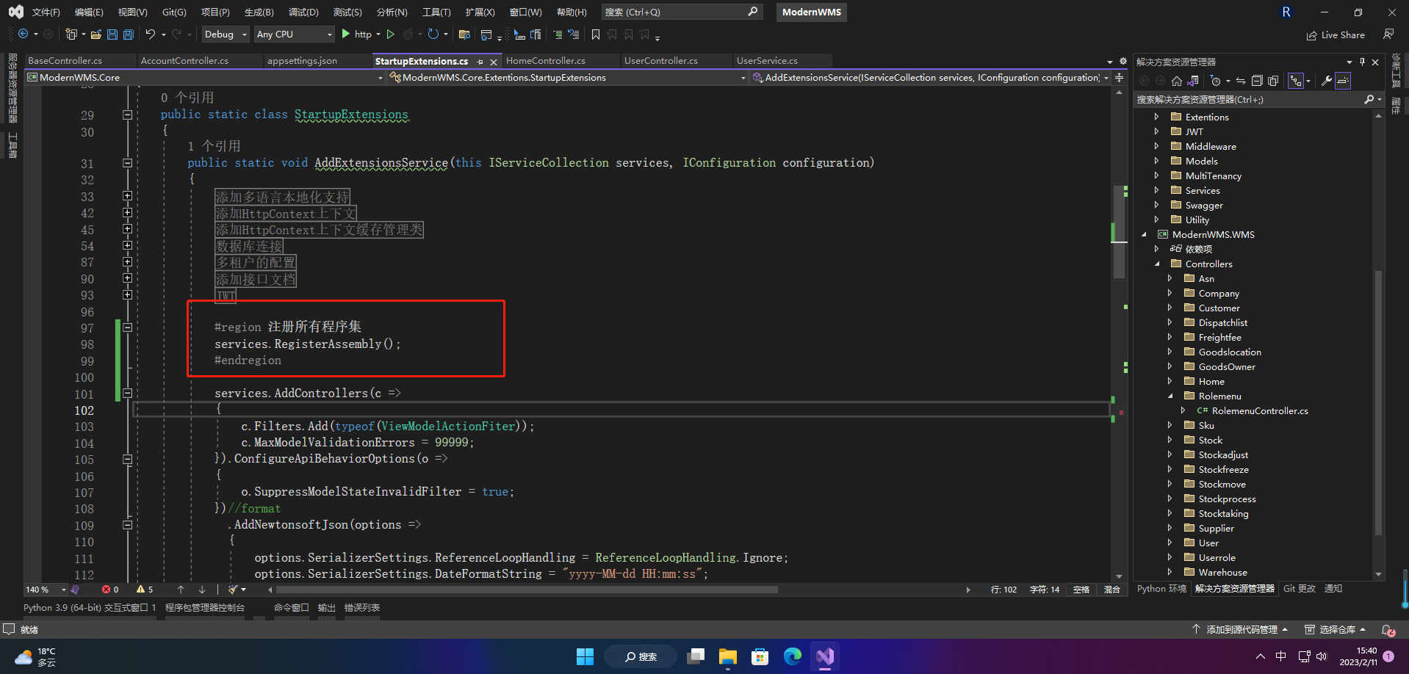Expand the Warehouse folder node
Screen dimensions: 1409x674
coord(1170,572)
